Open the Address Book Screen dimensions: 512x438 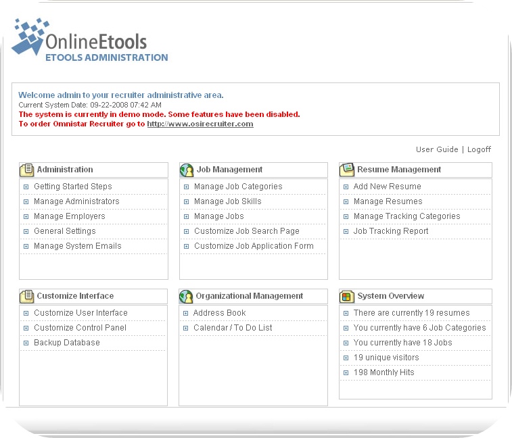click(219, 313)
